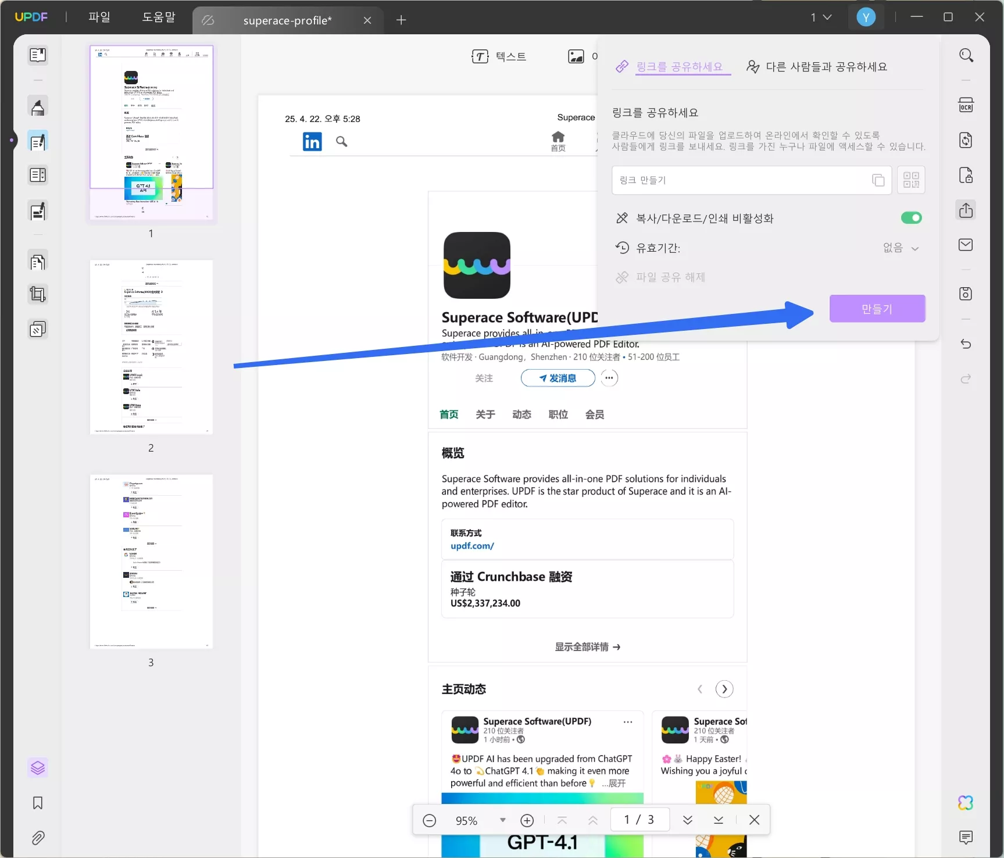The image size is (1004, 858).
Task: Open the Form preparation tool
Action: [x=38, y=175]
